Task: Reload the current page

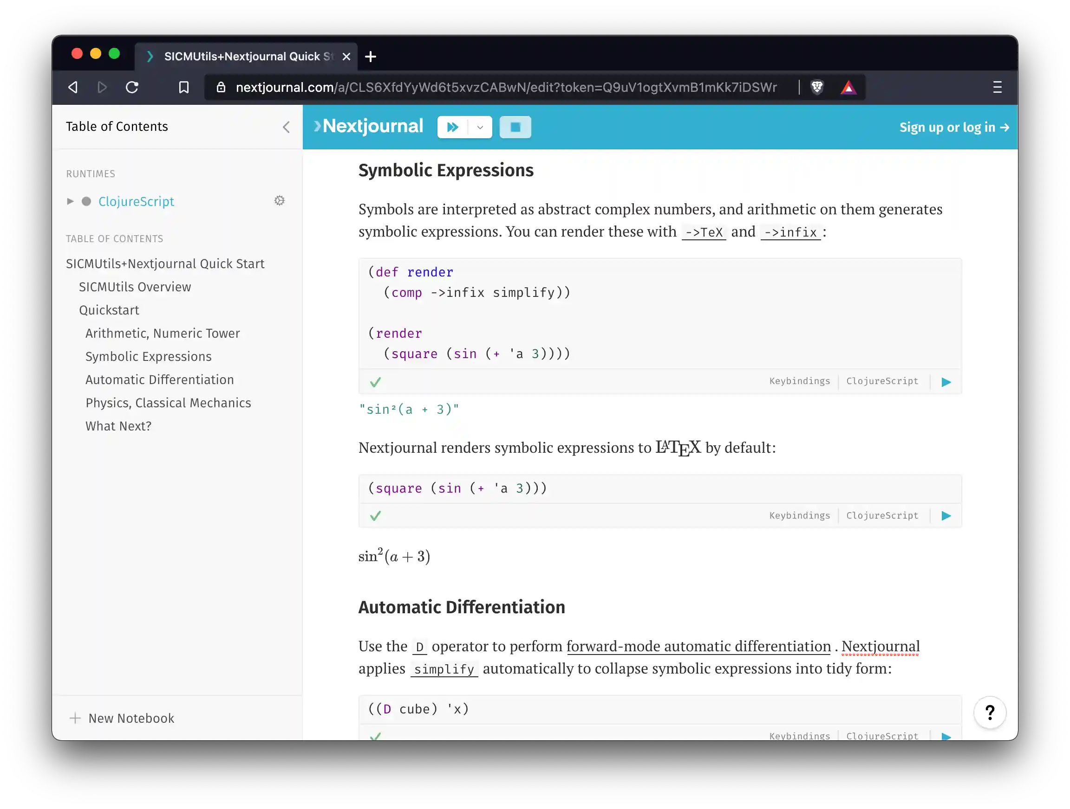Action: (132, 87)
